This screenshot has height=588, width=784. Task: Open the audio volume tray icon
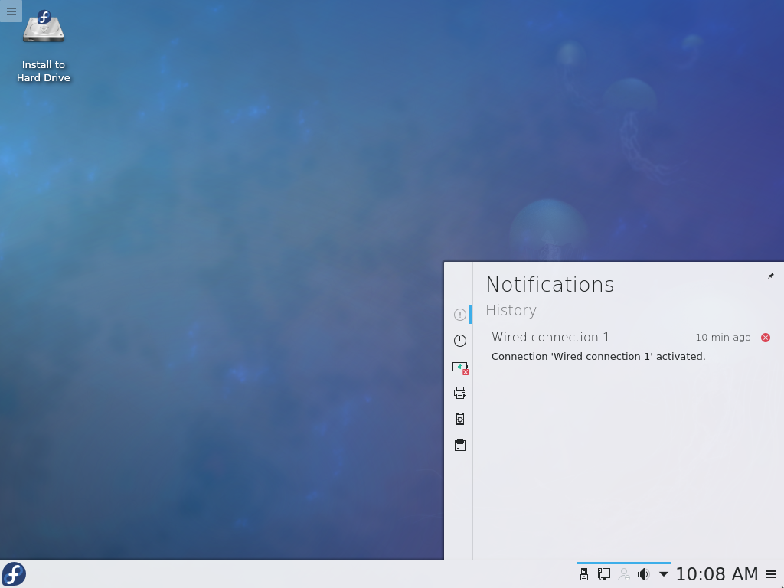pos(643,574)
